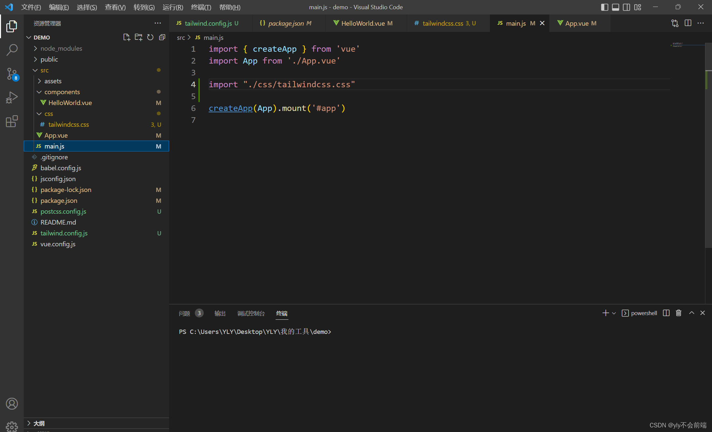Split the editor to the right
Screen dimensions: 712x432
click(688, 23)
